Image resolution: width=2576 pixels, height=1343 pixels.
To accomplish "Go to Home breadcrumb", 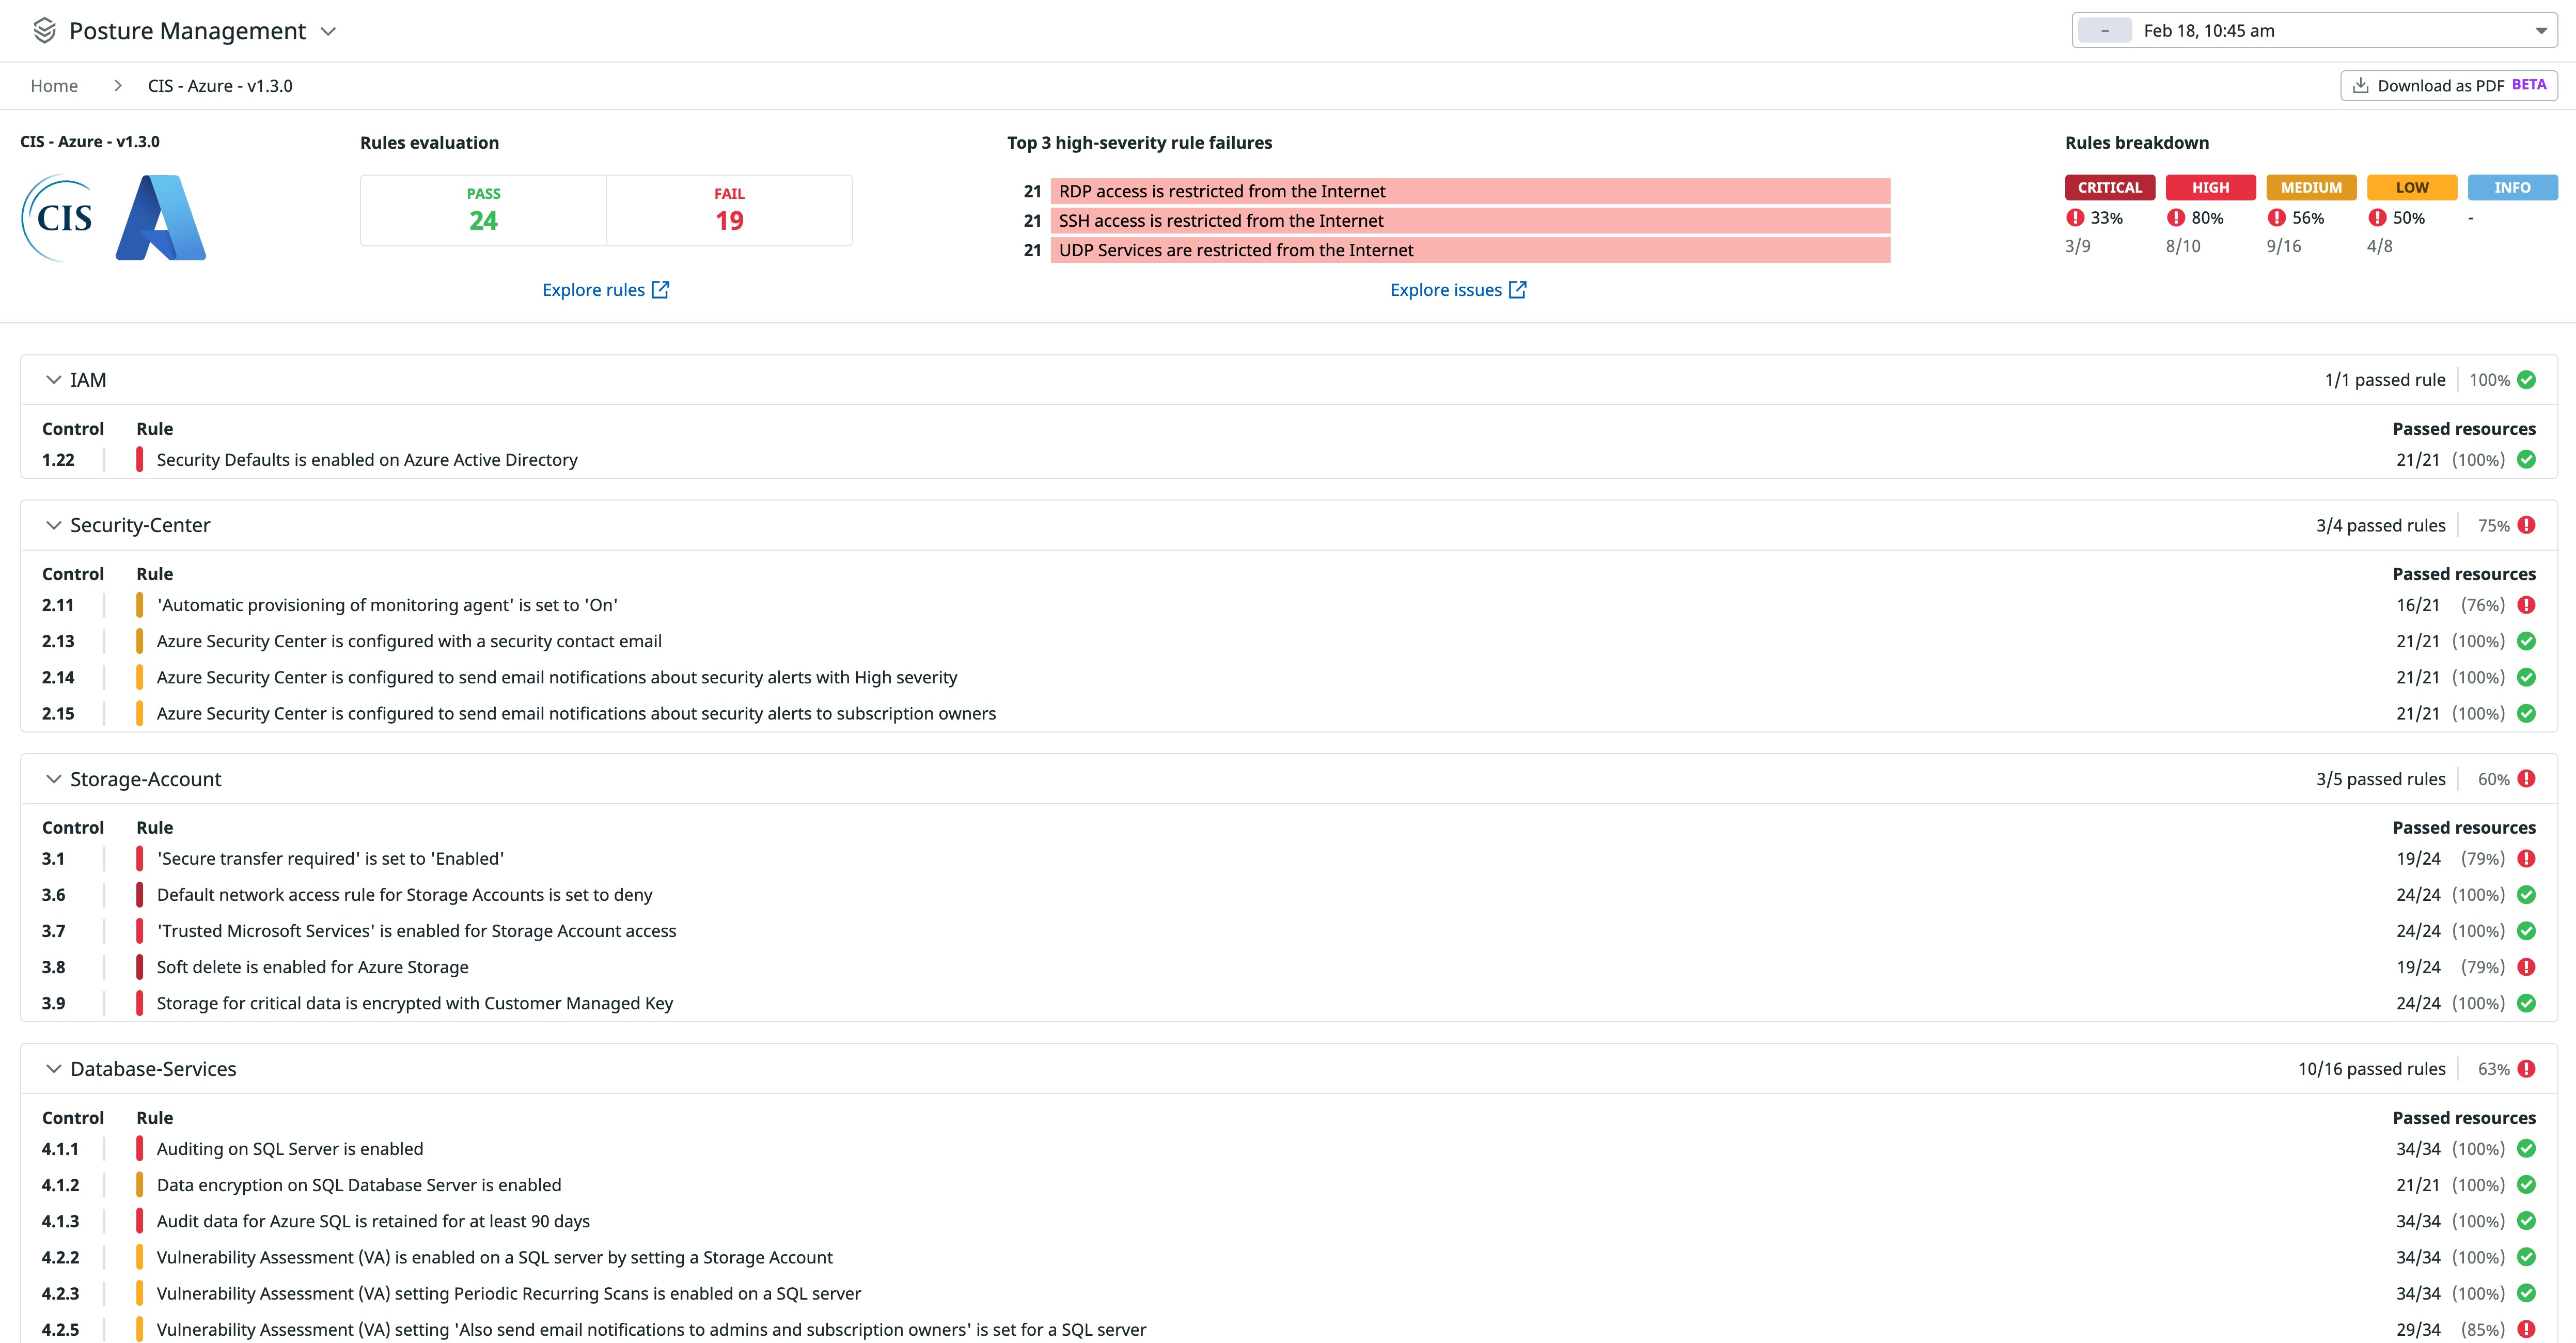I will tap(54, 86).
